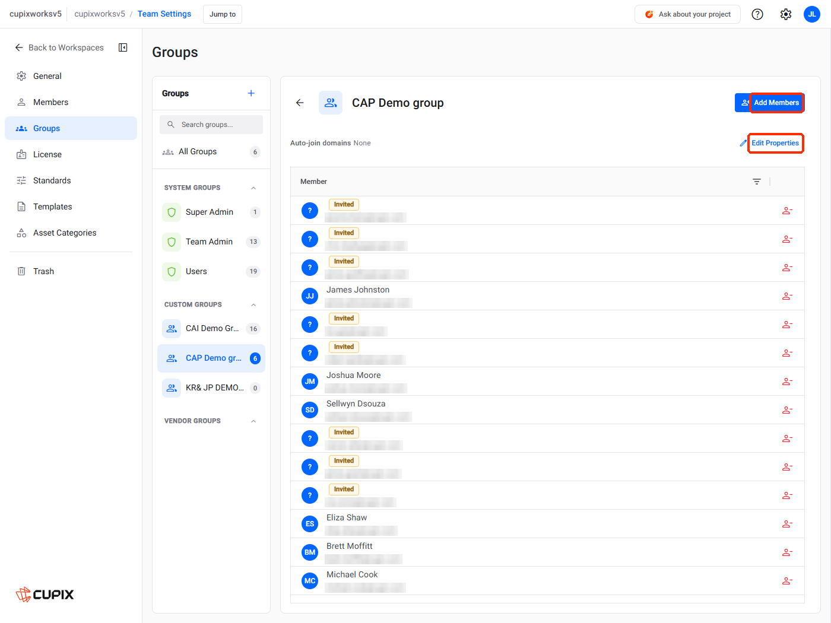Remove Eliza Shaw from the group
This screenshot has height=623, width=831.
click(x=787, y=524)
